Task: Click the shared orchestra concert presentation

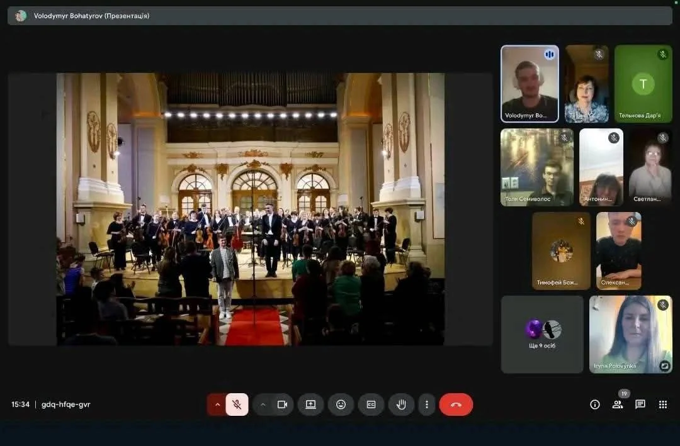Action: pos(251,209)
